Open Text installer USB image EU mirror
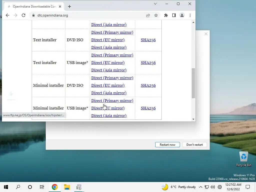Screen dimensions: 256x192 coord(108,62)
